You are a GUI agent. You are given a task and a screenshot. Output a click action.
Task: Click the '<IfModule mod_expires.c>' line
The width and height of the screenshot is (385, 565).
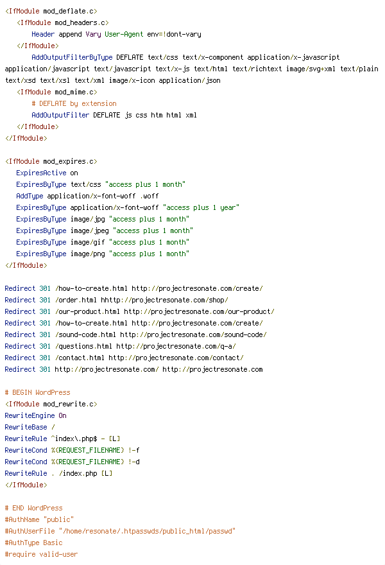click(x=51, y=161)
